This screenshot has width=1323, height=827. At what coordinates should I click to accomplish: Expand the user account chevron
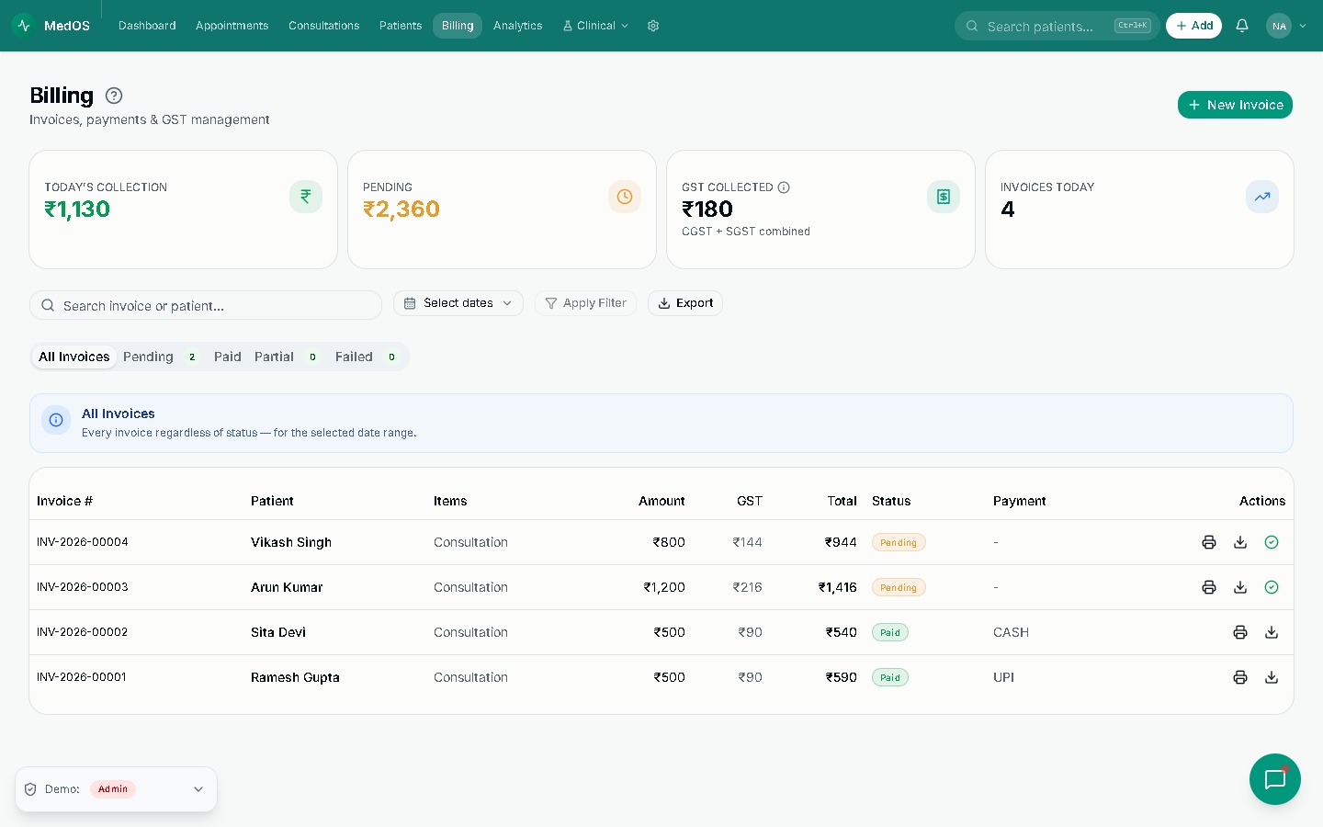coord(1303,26)
